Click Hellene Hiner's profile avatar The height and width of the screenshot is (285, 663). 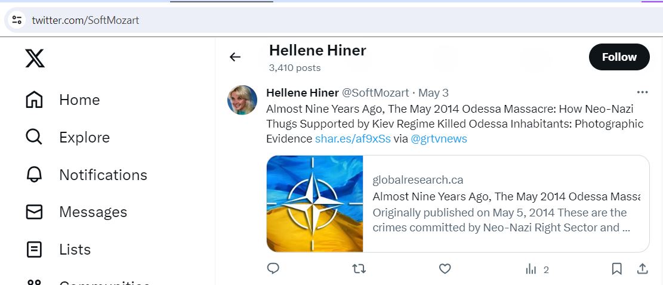242,100
